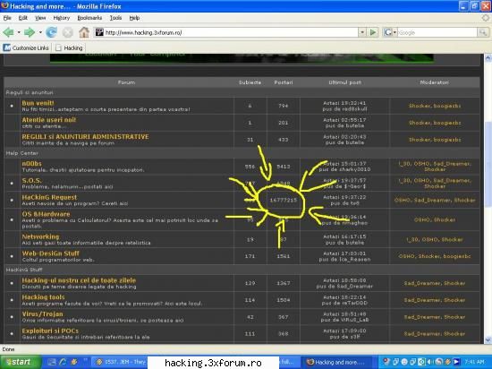Open the n00bs forum link
Screen dimensions: 492x369
tap(31, 164)
